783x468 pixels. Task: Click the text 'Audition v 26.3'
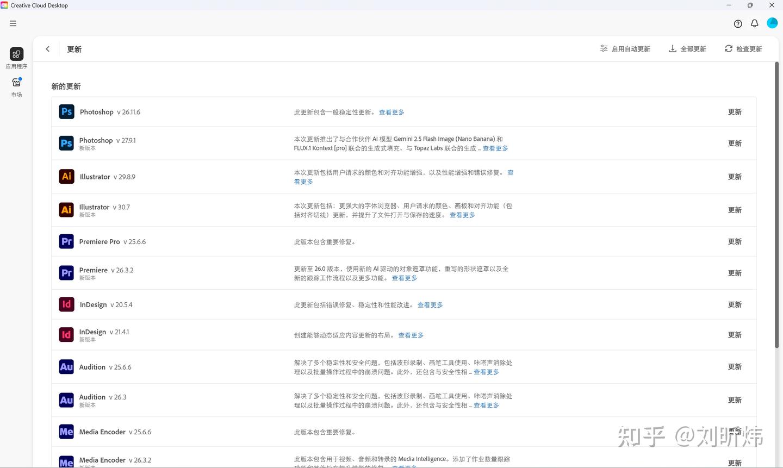(x=103, y=397)
